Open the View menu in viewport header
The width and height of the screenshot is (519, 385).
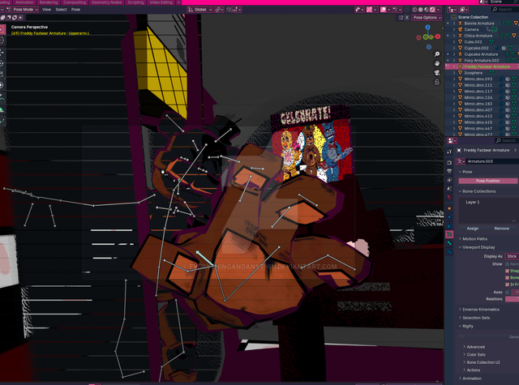[47, 10]
